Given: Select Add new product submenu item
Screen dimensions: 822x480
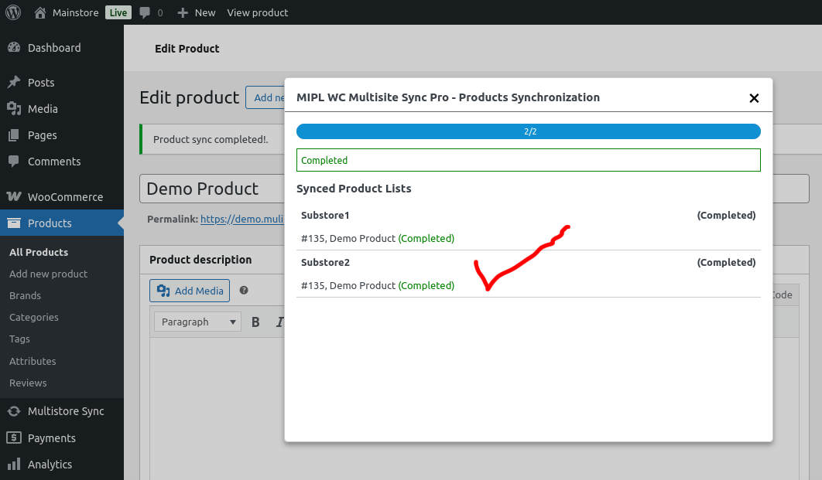Looking at the screenshot, I should (48, 274).
